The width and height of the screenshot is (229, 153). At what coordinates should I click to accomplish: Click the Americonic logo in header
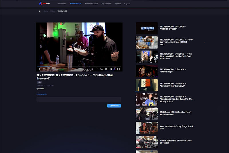point(44,3)
